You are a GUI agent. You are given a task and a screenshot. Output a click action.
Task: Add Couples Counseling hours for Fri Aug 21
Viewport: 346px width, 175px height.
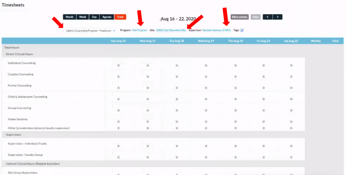[x=264, y=77]
